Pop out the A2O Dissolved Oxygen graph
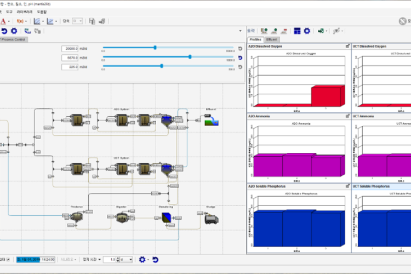 [x=347, y=46]
